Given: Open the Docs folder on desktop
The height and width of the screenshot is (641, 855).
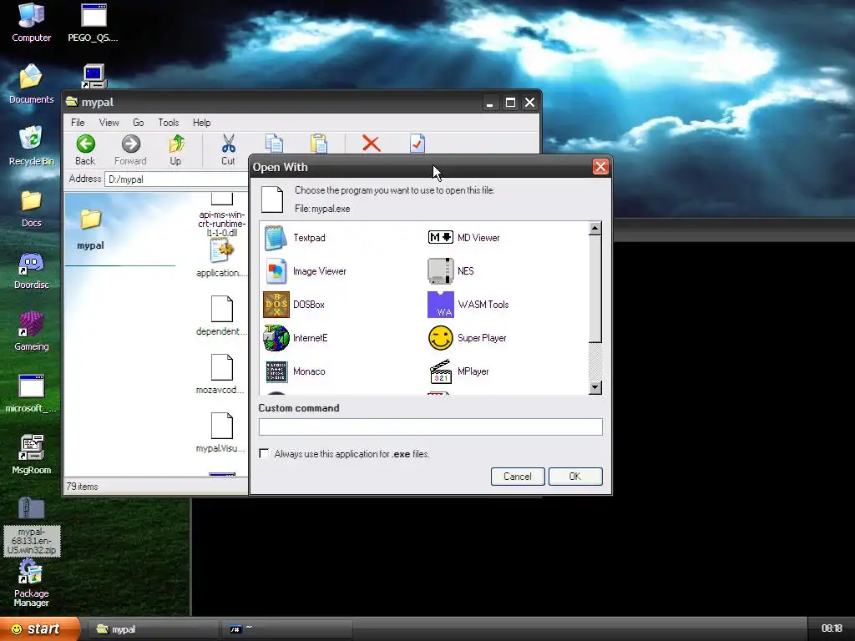Looking at the screenshot, I should pos(31,208).
